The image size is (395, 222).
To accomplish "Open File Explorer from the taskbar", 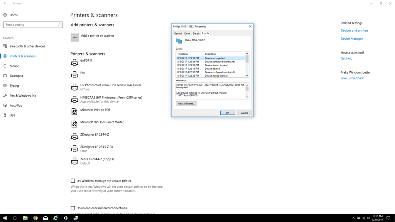I will pos(25,218).
